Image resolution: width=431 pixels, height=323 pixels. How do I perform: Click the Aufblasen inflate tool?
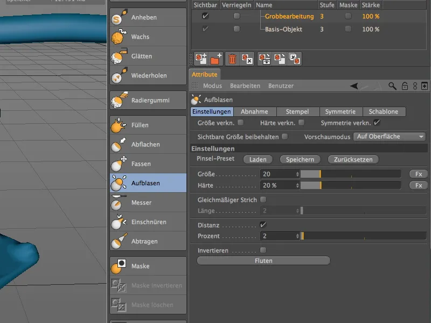(x=148, y=183)
